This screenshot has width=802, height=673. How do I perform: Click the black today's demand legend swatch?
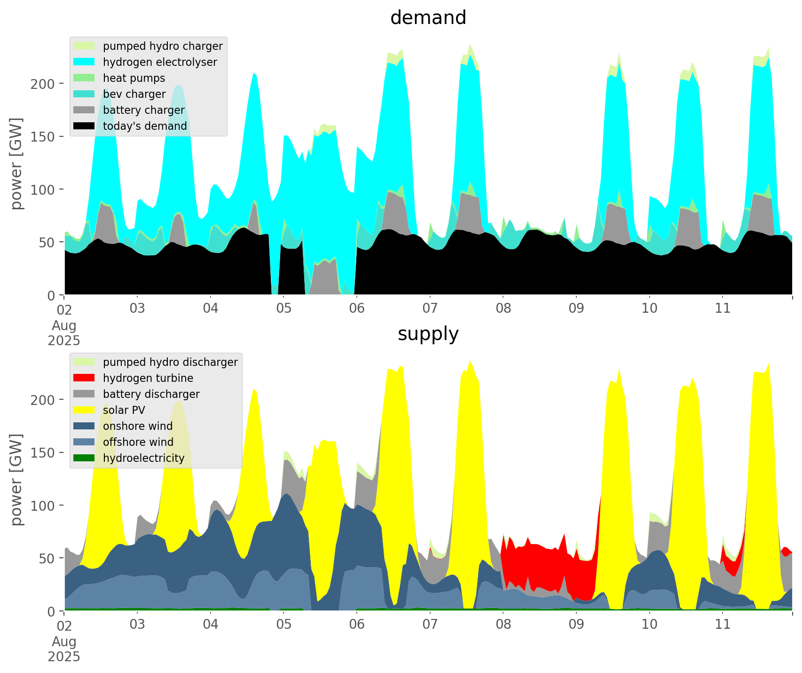[x=84, y=126]
